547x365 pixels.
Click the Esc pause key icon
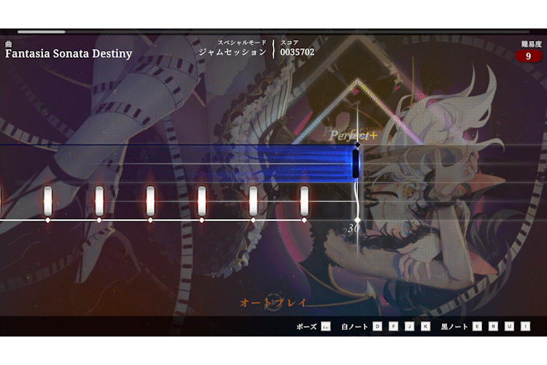pos(325,326)
